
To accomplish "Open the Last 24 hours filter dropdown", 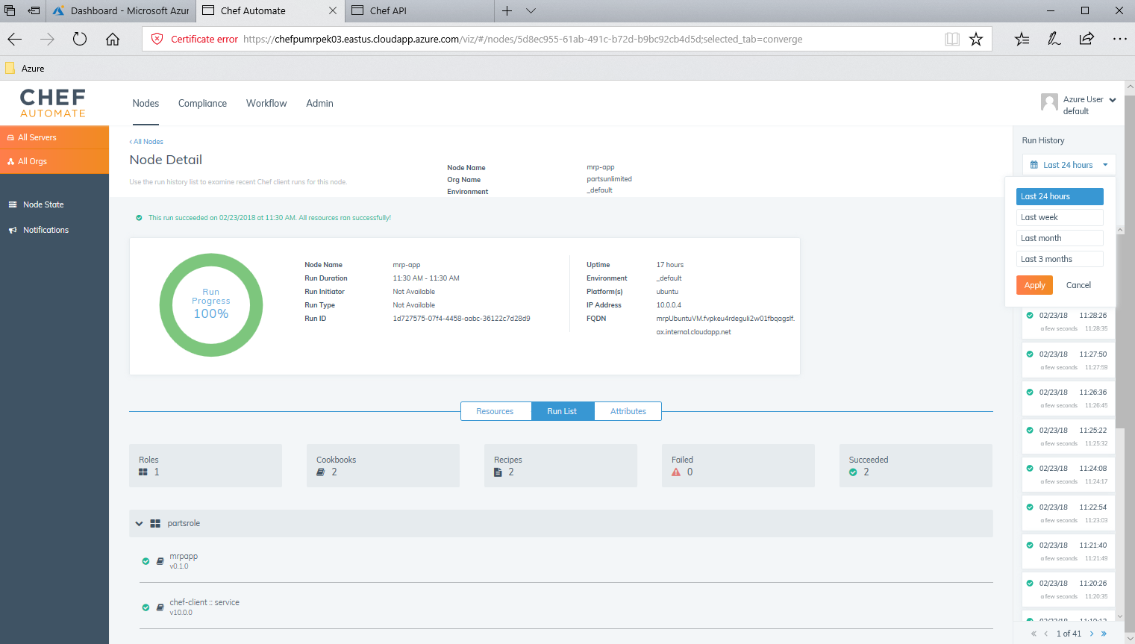I will click(x=1069, y=164).
